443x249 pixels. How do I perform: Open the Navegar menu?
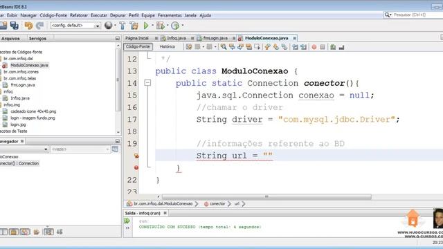click(x=28, y=15)
